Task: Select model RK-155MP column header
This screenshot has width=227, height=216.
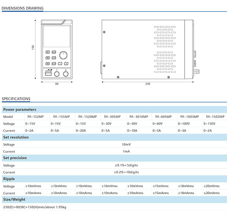Action: pos(61,117)
